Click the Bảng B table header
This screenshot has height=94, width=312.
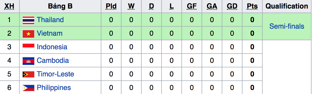click(60, 6)
